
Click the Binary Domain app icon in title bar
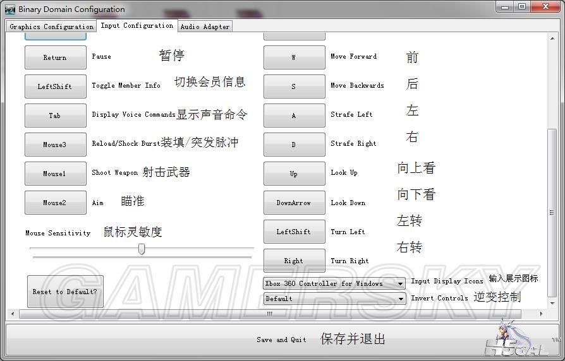point(9,9)
